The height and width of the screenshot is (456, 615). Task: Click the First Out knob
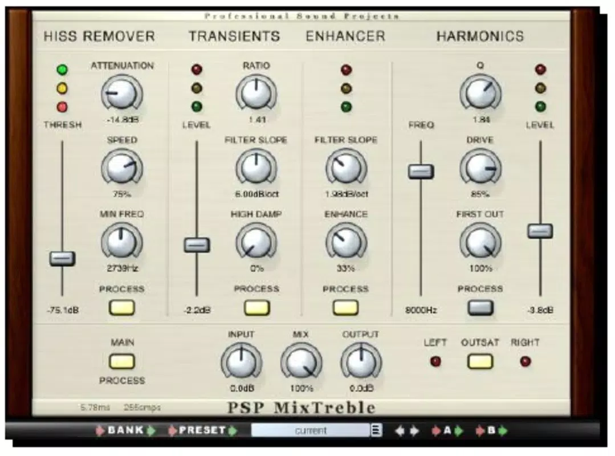coord(480,242)
